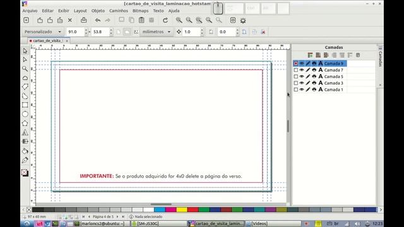Viewport: 404px width, 227px height.
Task: Pick the magenta color swatch in palette
Action: coord(170,210)
